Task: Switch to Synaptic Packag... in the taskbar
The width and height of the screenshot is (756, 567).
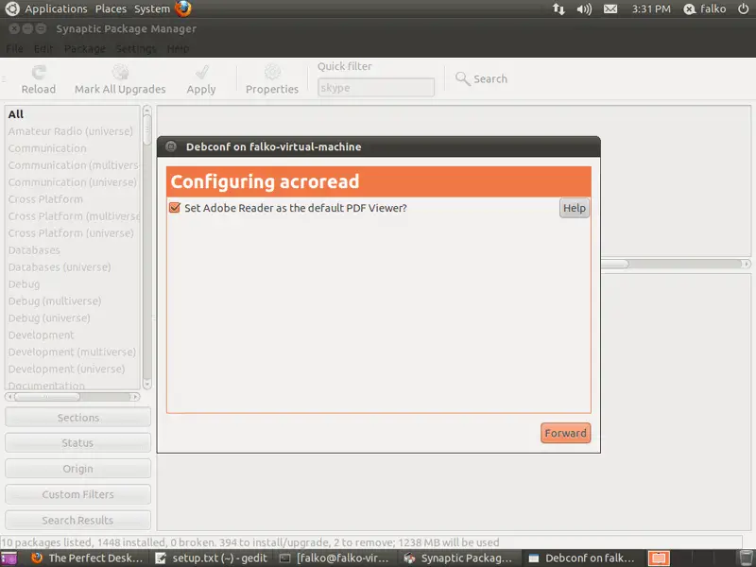Action: pyautogui.click(x=458, y=558)
